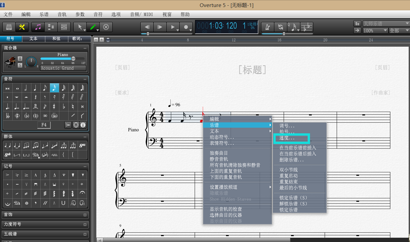Select the green pencil input tool
Image resolution: width=410 pixels, height=242 pixels.
[93, 27]
